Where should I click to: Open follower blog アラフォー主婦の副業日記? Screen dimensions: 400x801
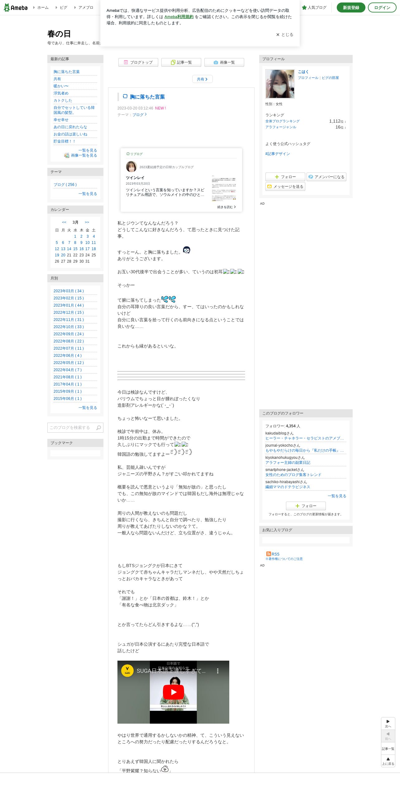(x=288, y=463)
